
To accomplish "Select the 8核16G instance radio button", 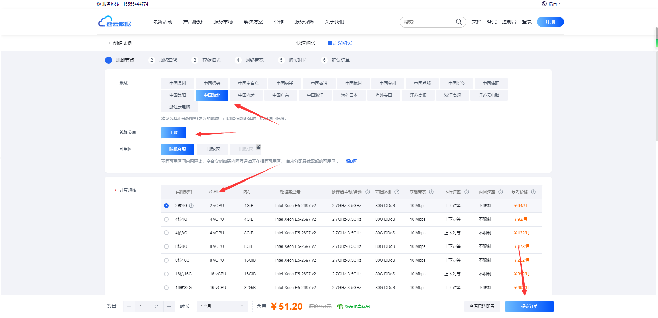I will click(x=166, y=260).
